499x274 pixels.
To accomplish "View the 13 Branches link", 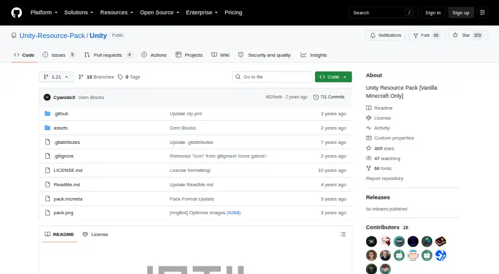I will (96, 77).
